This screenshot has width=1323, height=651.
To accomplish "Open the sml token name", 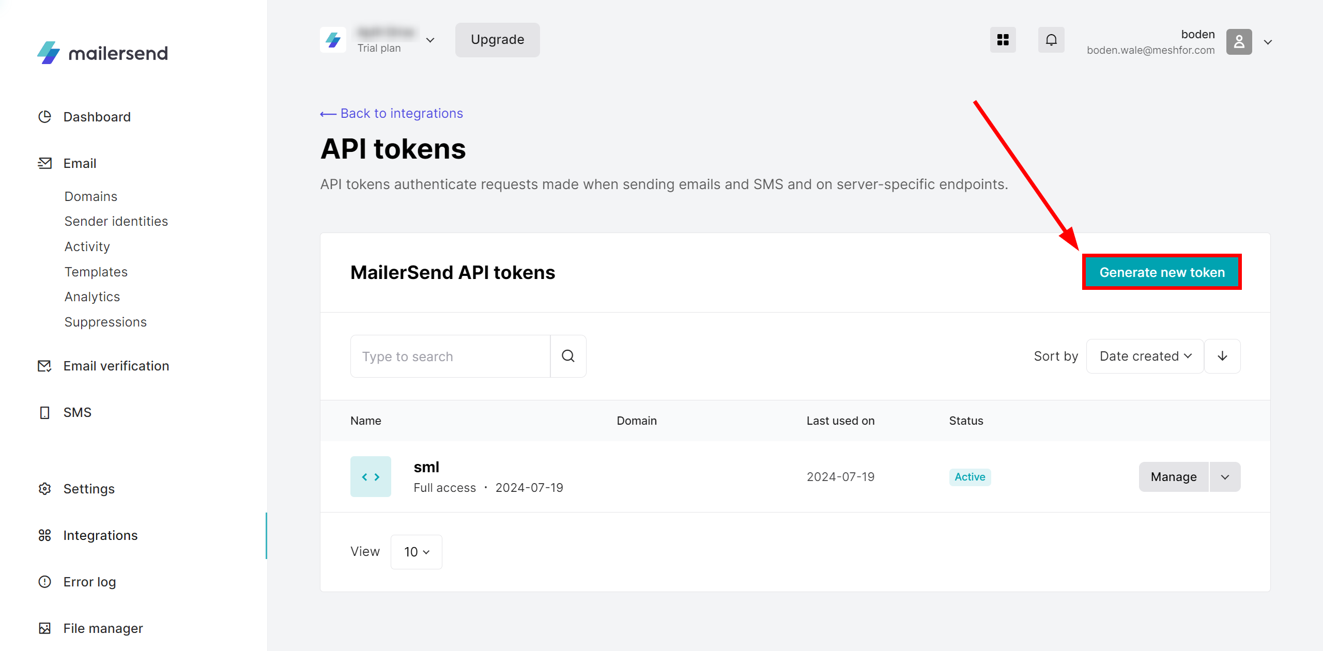I will coord(426,467).
